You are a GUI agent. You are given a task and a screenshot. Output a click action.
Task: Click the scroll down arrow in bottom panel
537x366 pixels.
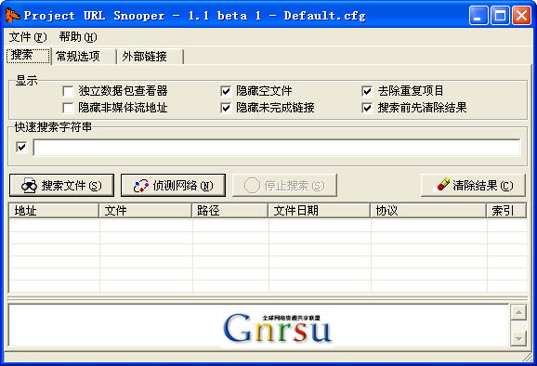tap(518, 339)
